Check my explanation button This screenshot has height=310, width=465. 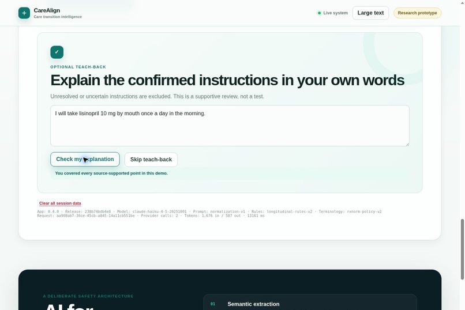click(x=85, y=159)
